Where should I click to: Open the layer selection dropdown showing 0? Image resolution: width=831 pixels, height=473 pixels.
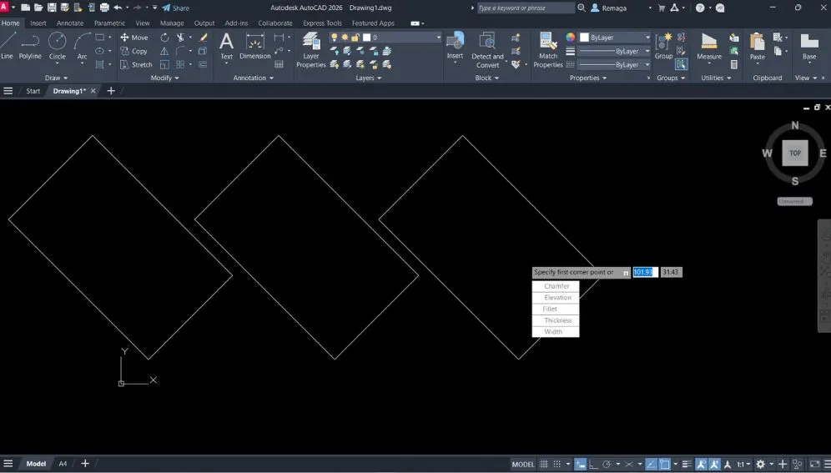point(385,38)
